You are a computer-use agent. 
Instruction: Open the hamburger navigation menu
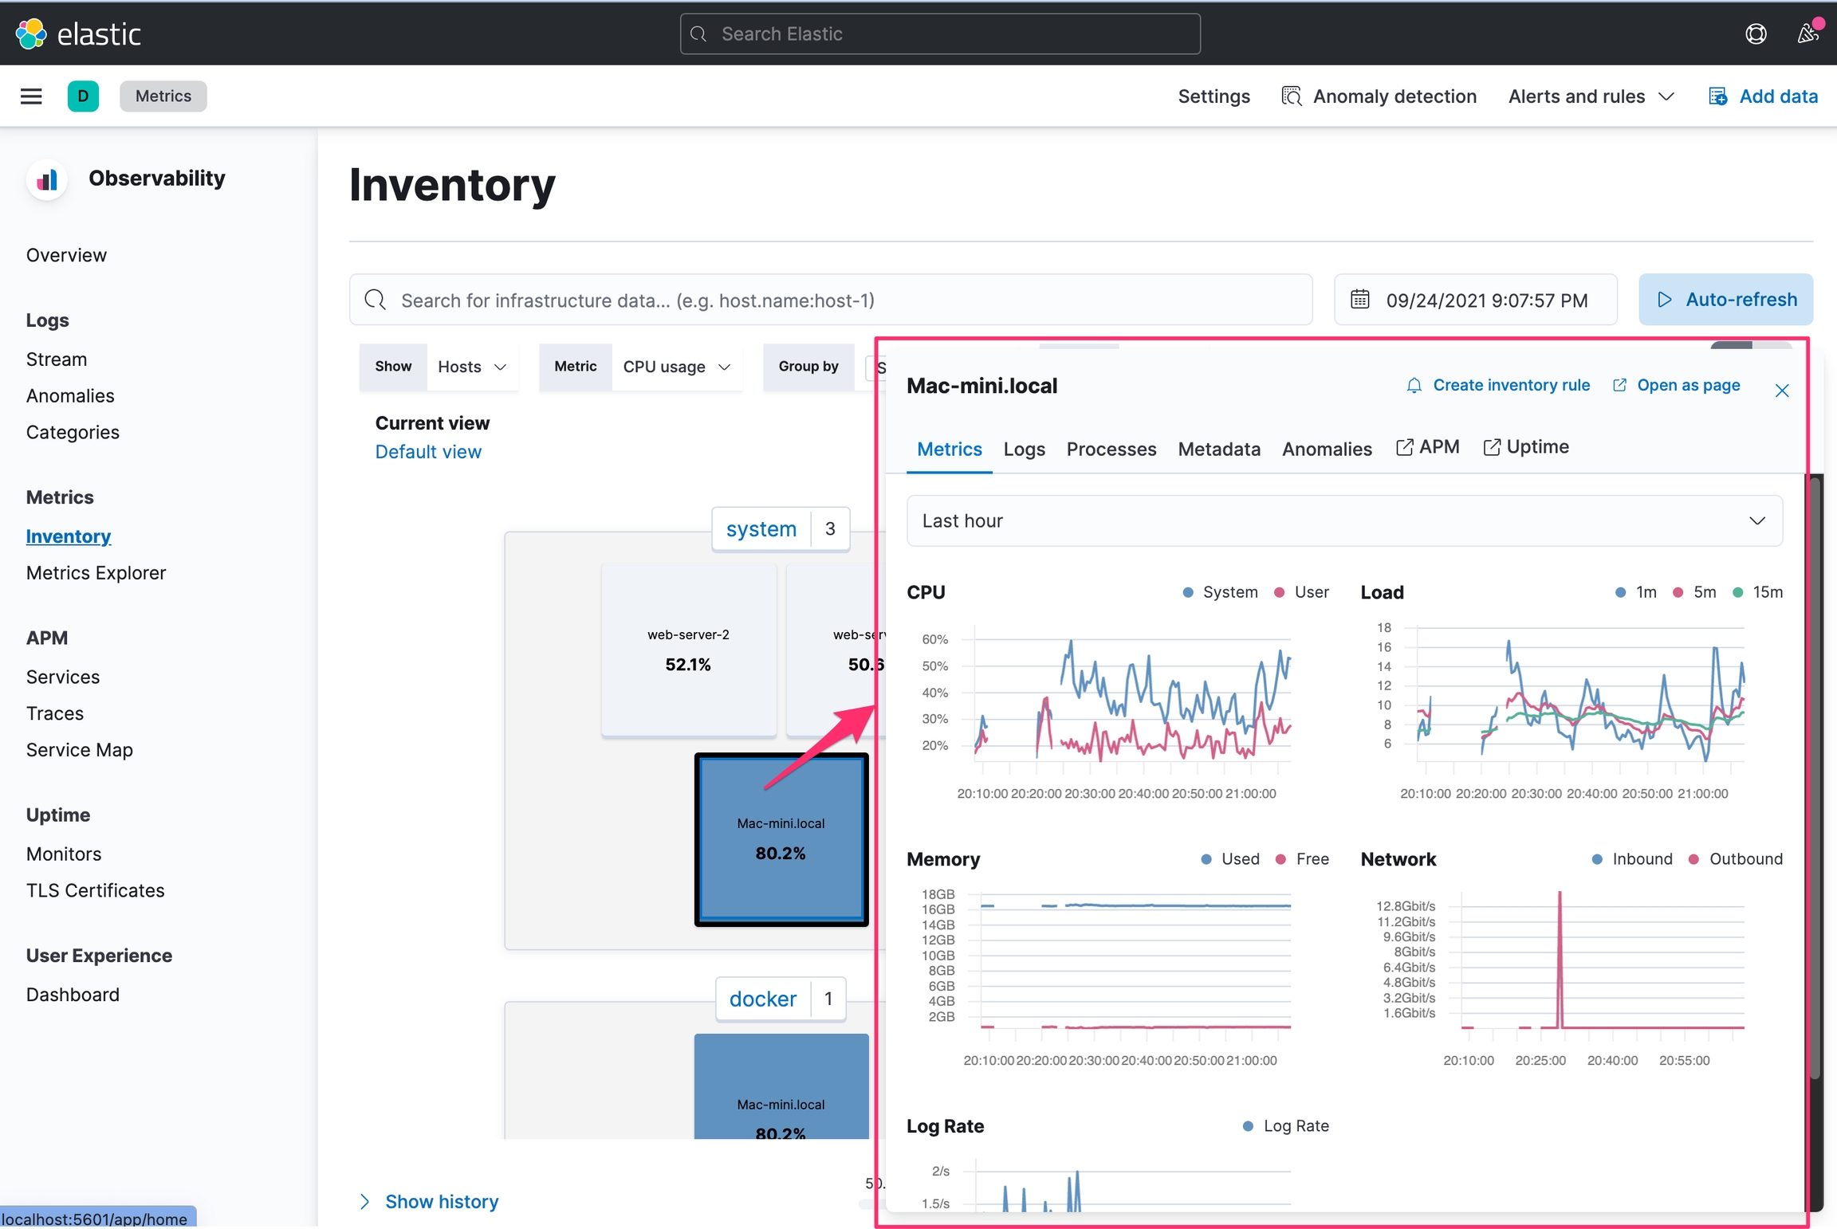point(31,96)
